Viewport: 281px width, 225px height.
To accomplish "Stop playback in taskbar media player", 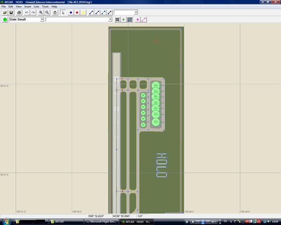I will [x=193, y=222].
